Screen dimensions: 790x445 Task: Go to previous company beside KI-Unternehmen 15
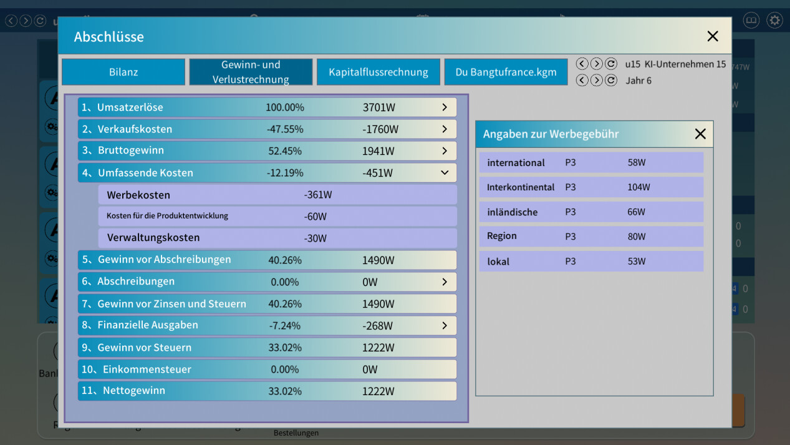[582, 64]
